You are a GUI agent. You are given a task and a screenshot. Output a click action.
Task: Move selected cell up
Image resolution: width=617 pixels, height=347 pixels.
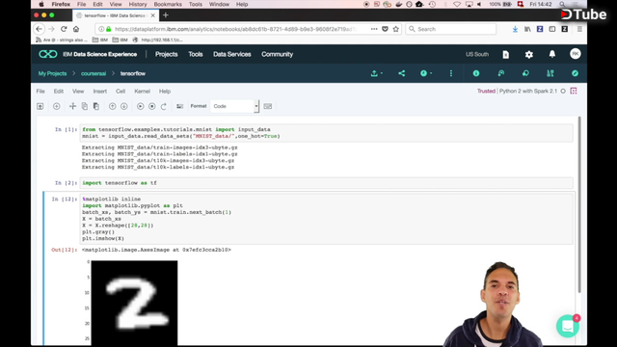point(112,106)
